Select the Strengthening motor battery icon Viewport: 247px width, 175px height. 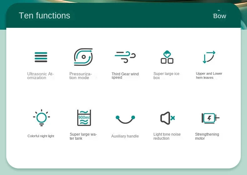click(210, 118)
